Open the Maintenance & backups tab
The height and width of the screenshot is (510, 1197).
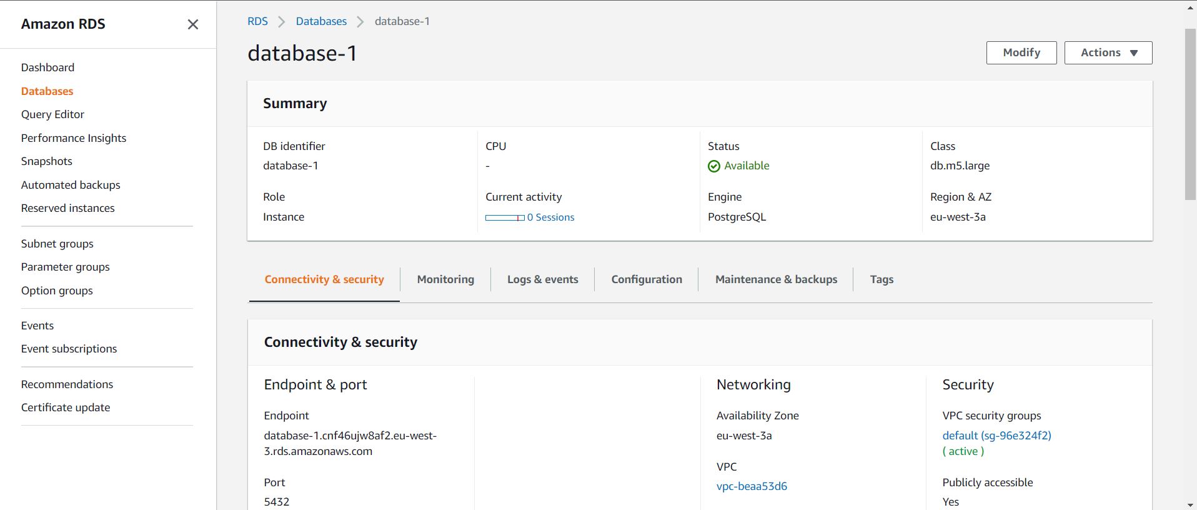tap(776, 279)
